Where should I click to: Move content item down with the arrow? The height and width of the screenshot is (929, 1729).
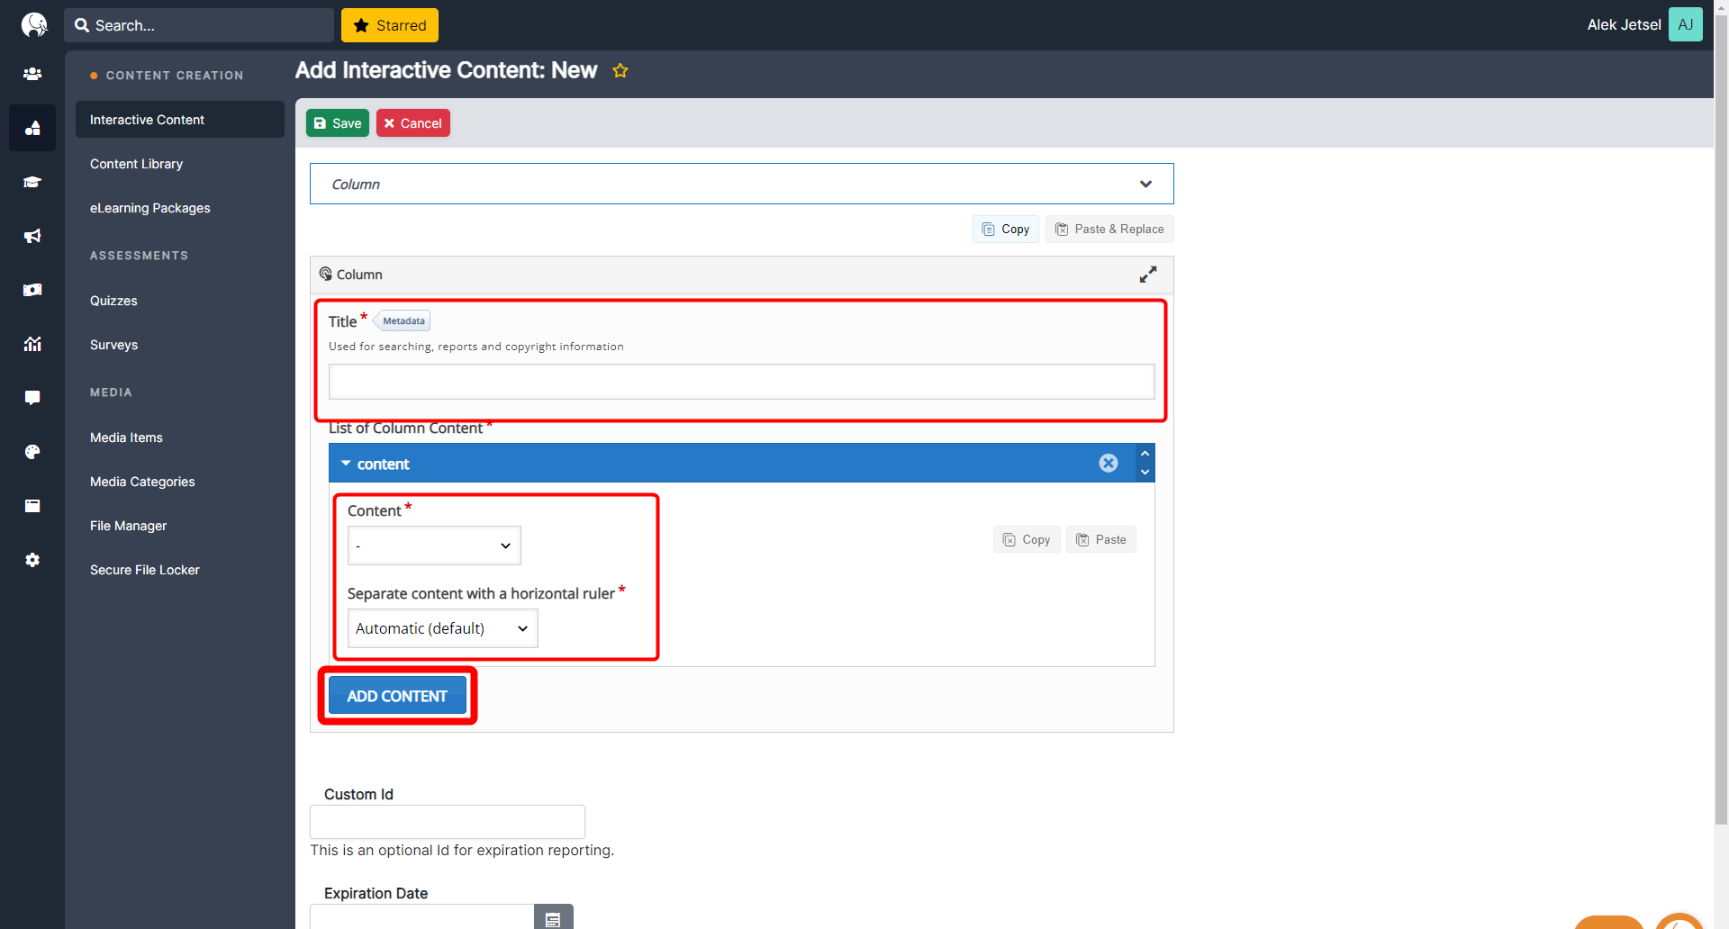pos(1145,472)
